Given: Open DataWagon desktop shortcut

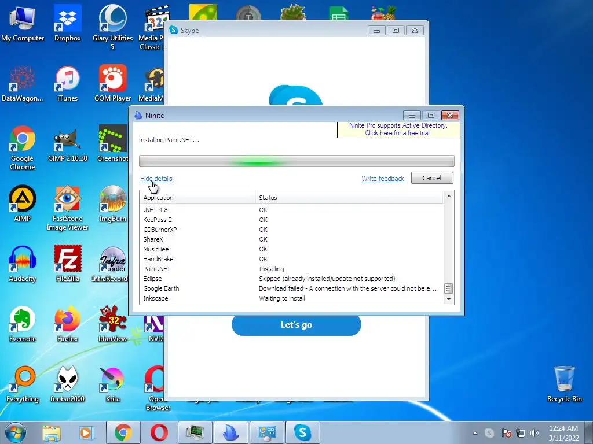Looking at the screenshot, I should coord(23,84).
